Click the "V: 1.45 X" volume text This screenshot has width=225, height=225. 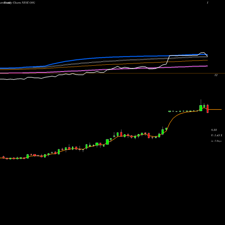point(216,135)
